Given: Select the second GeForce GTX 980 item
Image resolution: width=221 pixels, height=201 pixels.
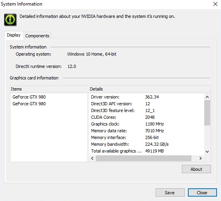Looking at the screenshot, I should pos(29,104).
